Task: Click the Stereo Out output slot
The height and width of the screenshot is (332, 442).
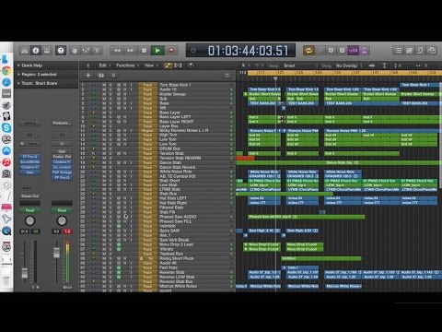Action: click(30, 196)
